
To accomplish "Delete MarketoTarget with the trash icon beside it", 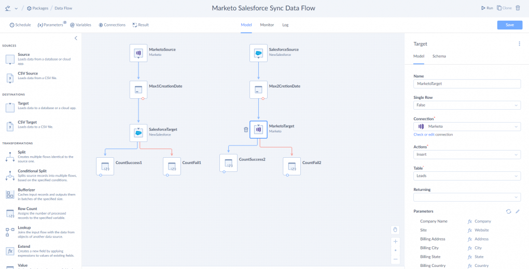I will tap(246, 130).
